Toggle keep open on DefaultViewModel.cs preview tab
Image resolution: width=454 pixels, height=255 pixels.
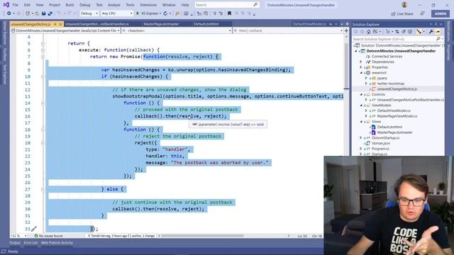pos(331,24)
